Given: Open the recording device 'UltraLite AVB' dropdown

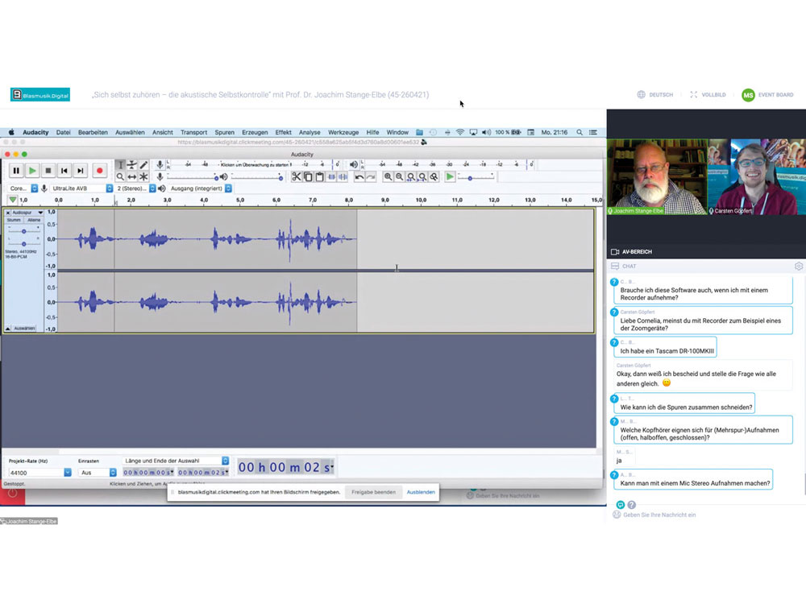Looking at the screenshot, I should click(81, 188).
